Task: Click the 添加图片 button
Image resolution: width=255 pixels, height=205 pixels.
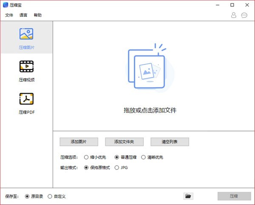Action: click(x=79, y=142)
